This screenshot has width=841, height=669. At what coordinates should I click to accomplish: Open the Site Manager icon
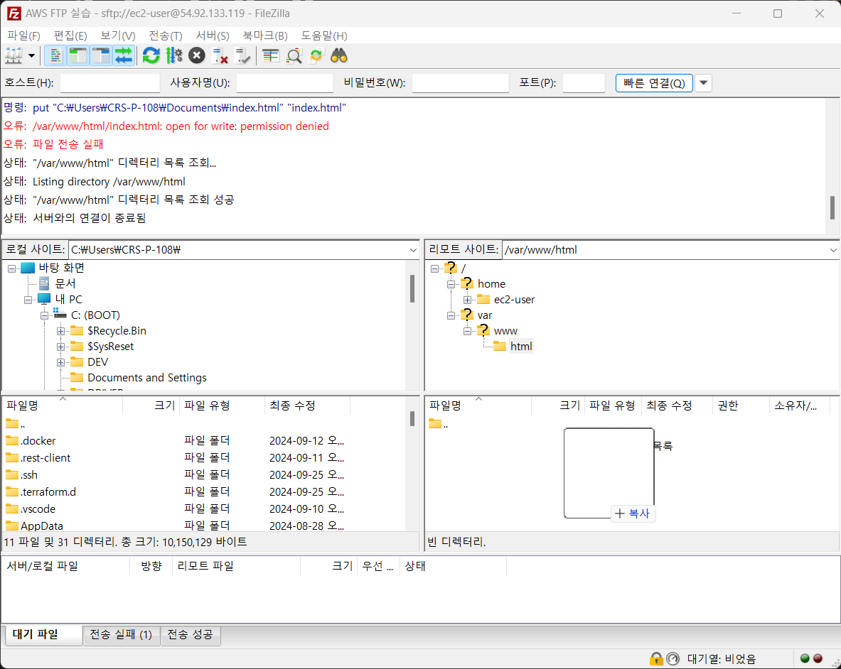(x=14, y=55)
